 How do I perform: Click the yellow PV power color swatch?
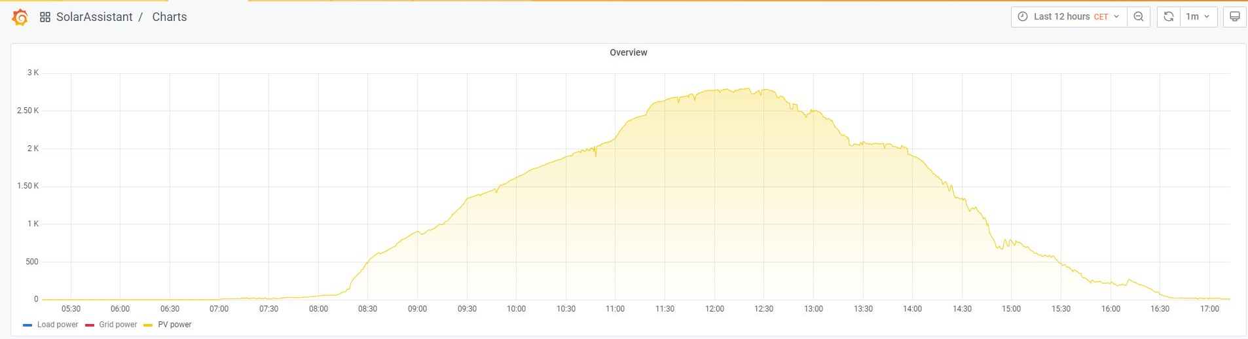pos(148,325)
